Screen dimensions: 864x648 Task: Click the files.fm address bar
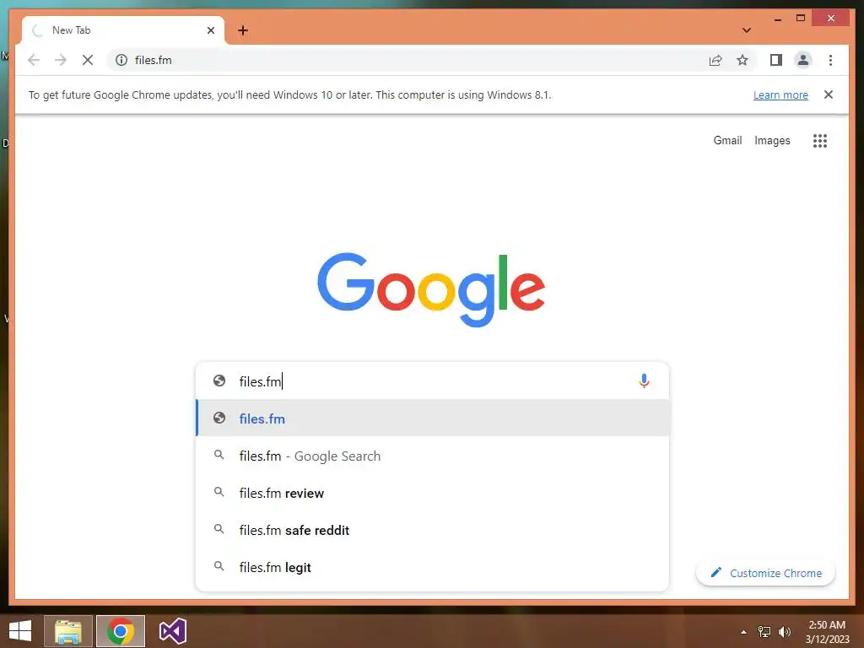coord(408,60)
